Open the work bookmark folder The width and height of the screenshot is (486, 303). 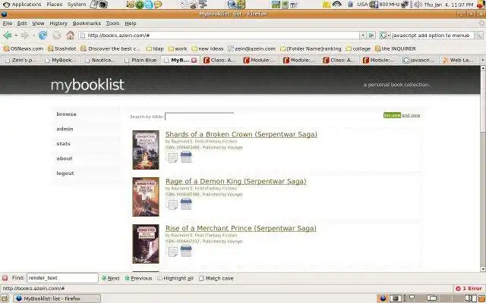[178, 48]
